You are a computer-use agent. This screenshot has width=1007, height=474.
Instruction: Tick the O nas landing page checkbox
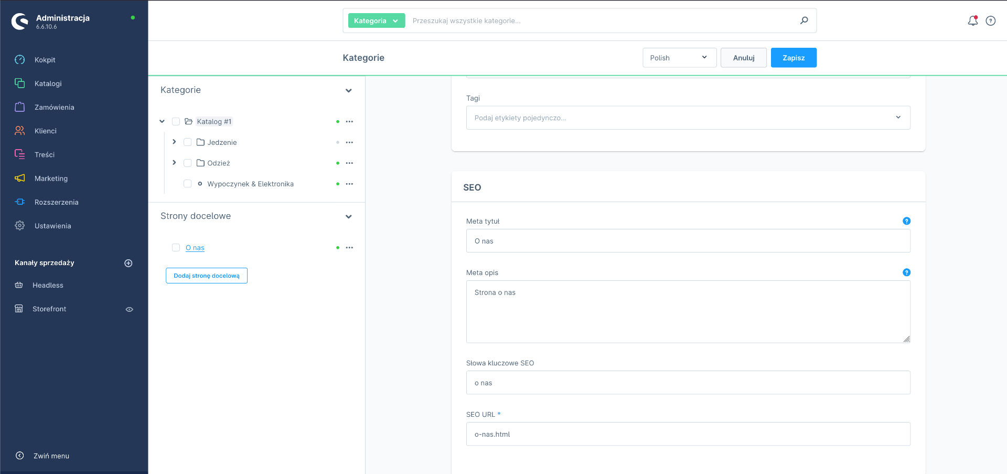pyautogui.click(x=176, y=248)
